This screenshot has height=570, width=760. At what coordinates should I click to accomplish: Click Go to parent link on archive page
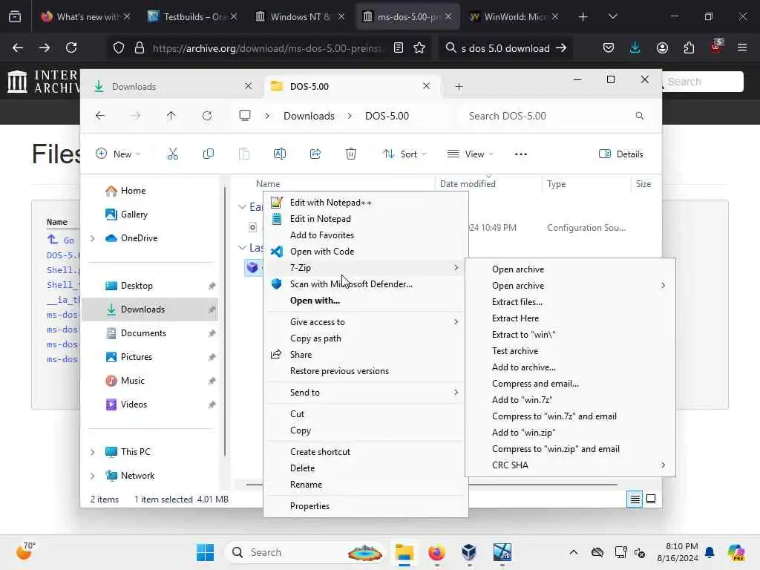coord(61,240)
